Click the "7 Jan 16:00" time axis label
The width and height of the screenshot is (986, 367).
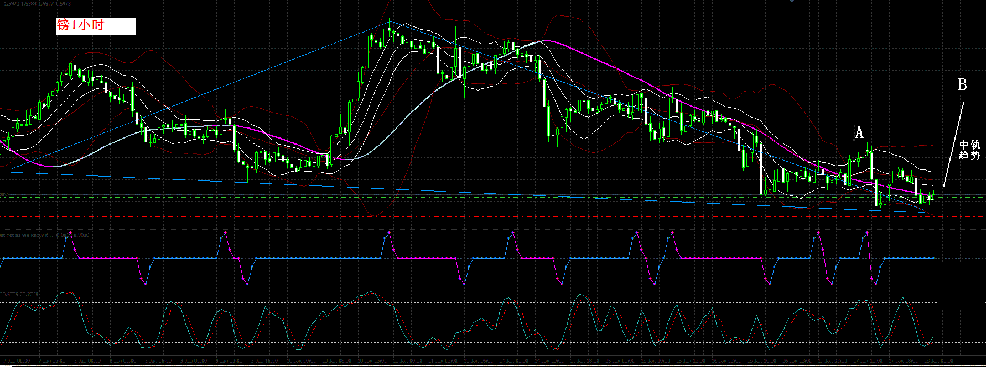(52, 360)
